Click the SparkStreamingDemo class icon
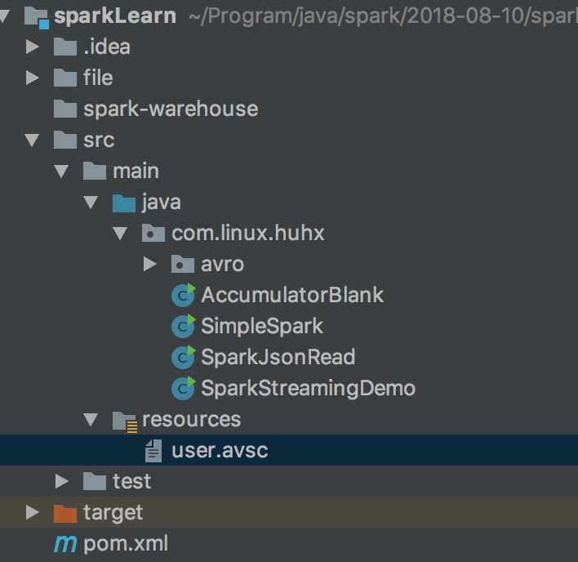The image size is (578, 562). 183,388
